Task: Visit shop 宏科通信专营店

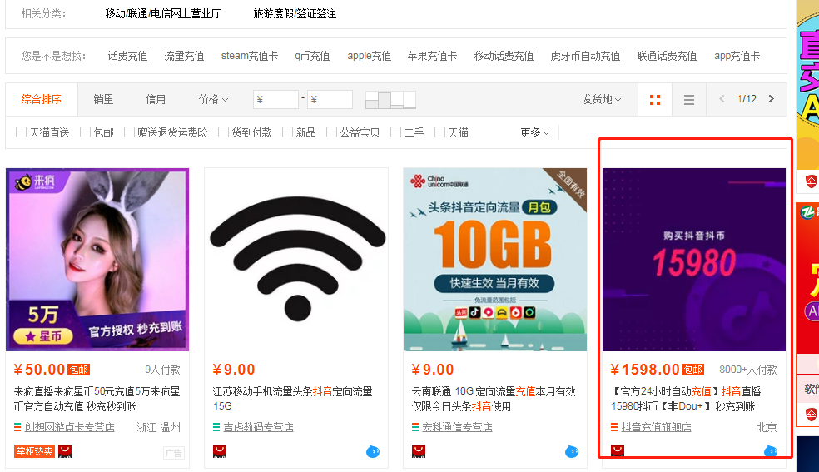Action: coord(458,427)
